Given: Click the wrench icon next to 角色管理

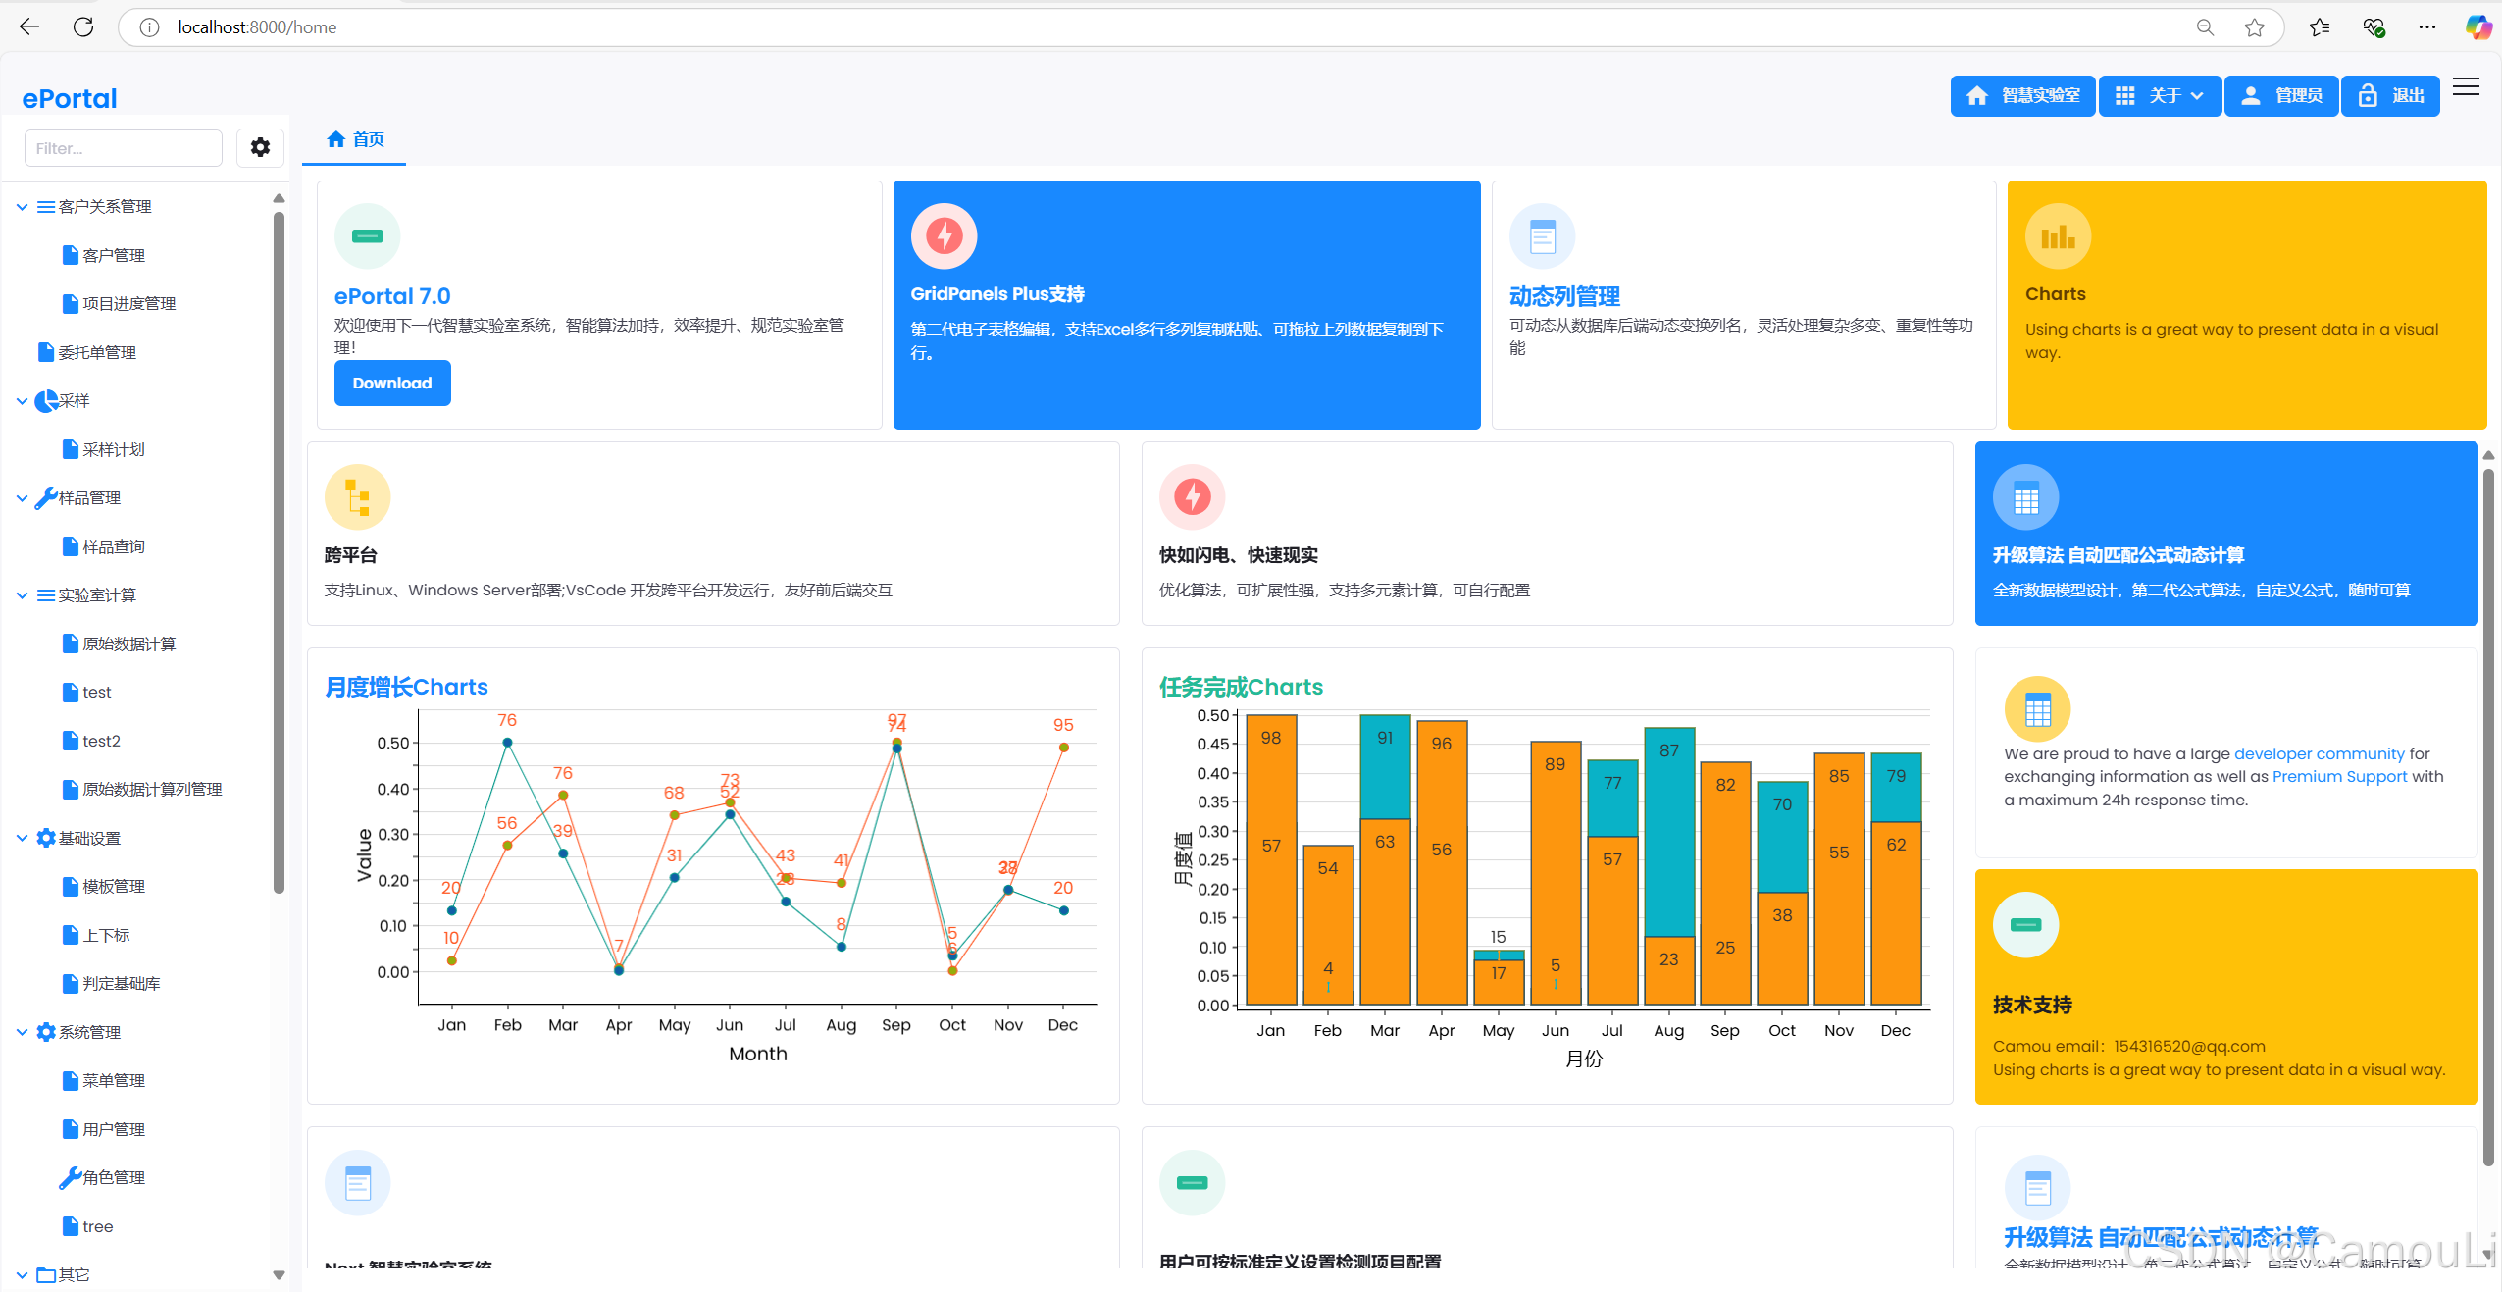Looking at the screenshot, I should click(x=70, y=1177).
